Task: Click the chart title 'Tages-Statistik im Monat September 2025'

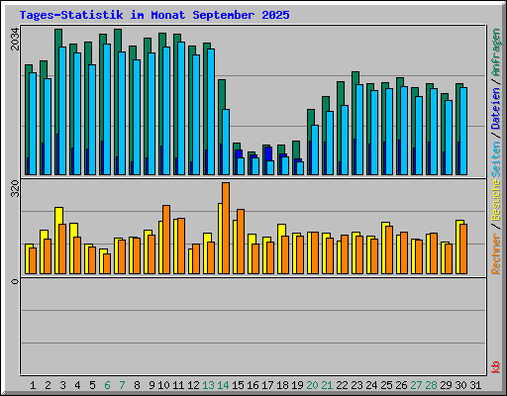Action: point(154,15)
